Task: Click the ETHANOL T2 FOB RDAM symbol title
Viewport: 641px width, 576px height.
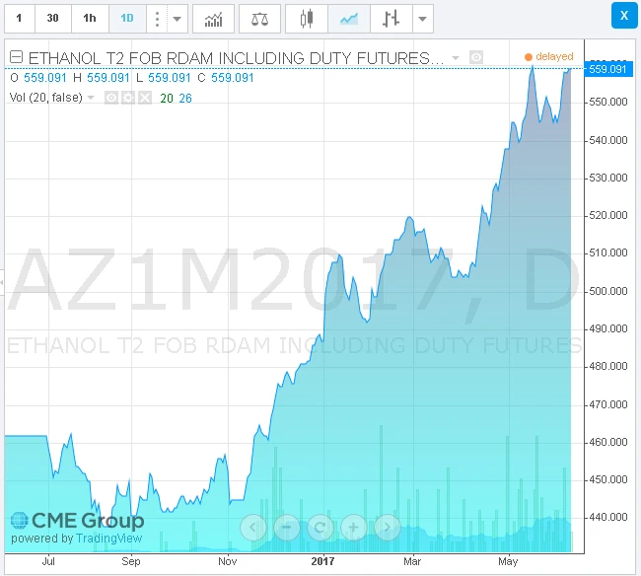Action: click(x=236, y=58)
